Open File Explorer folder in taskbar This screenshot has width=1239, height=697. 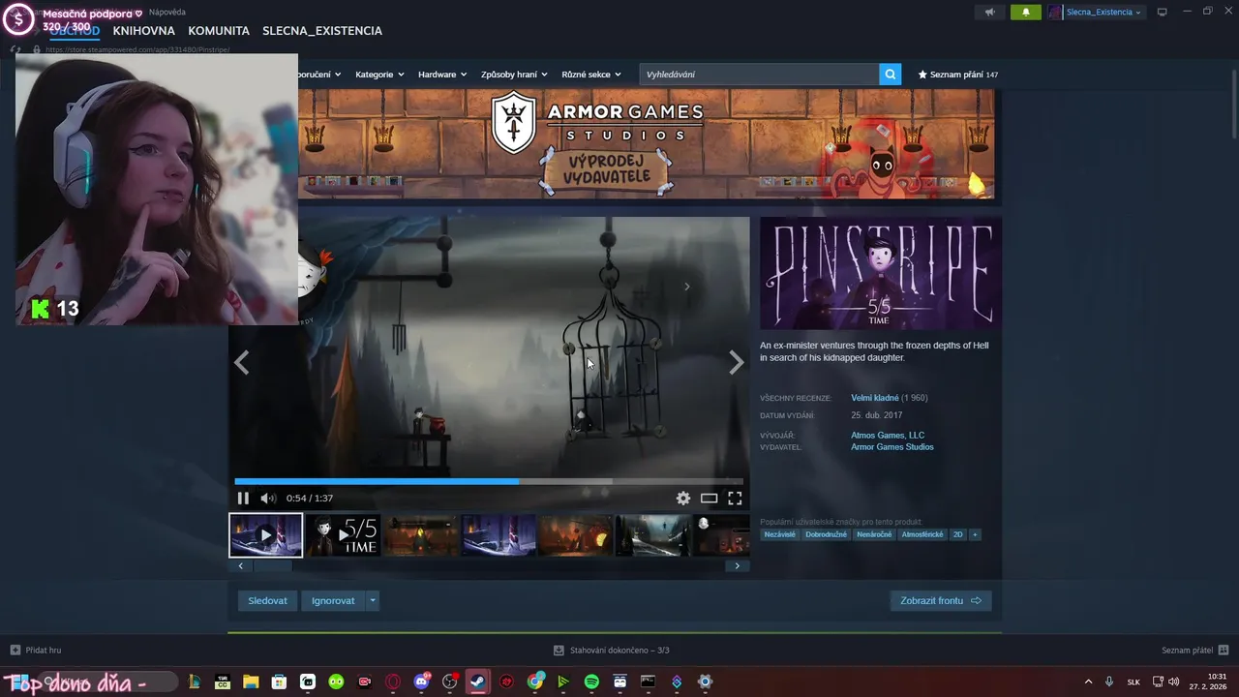(251, 682)
